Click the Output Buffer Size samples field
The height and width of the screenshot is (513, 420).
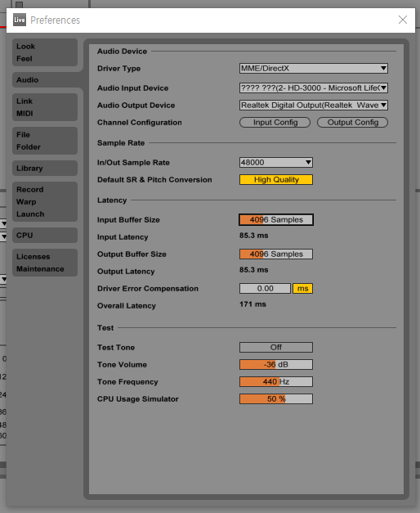tap(276, 254)
